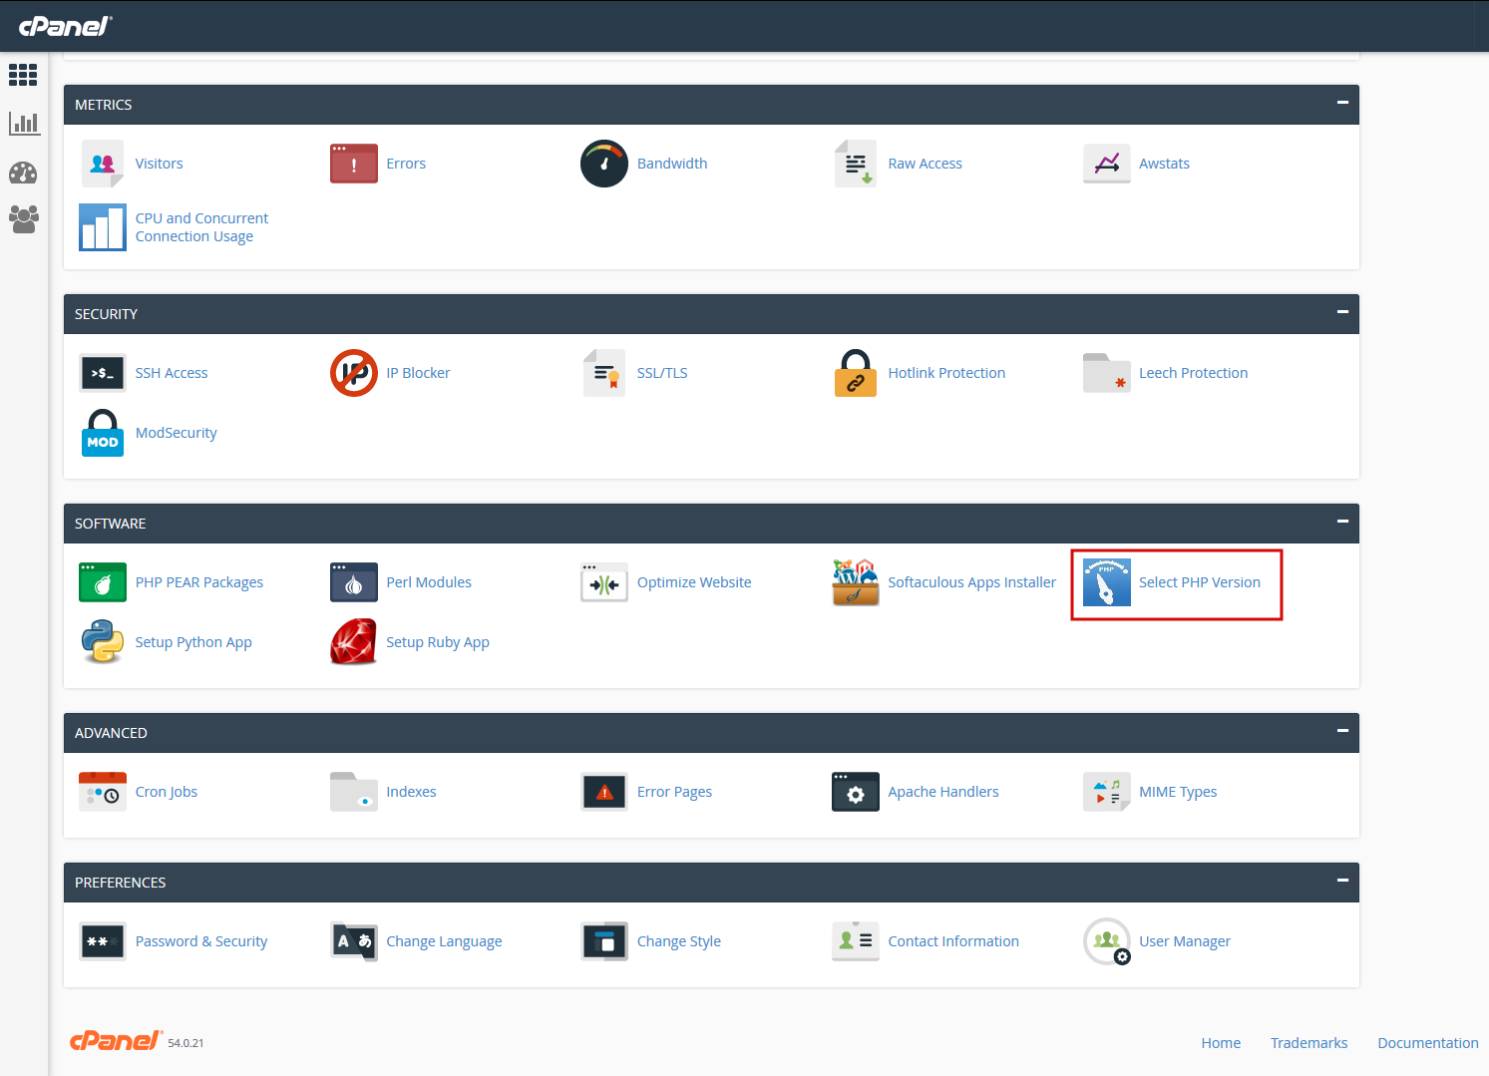Open the Leech Protection folder icon

tap(1107, 373)
